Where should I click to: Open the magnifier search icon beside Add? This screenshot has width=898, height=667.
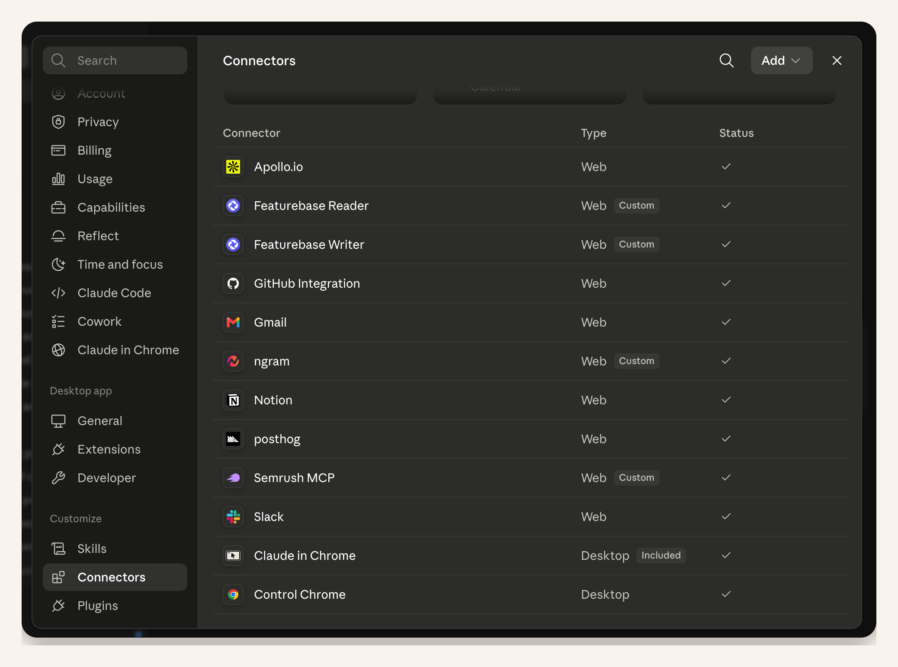[727, 60]
